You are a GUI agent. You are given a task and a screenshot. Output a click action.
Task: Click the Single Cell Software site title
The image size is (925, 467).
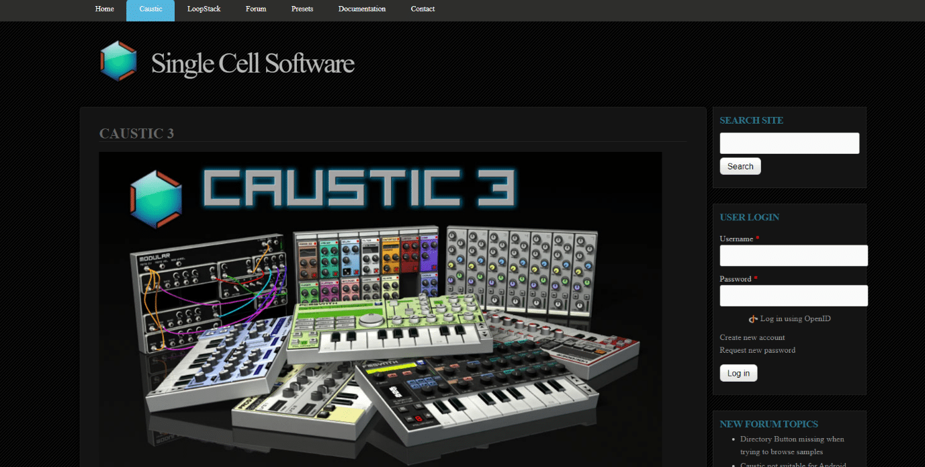point(253,64)
